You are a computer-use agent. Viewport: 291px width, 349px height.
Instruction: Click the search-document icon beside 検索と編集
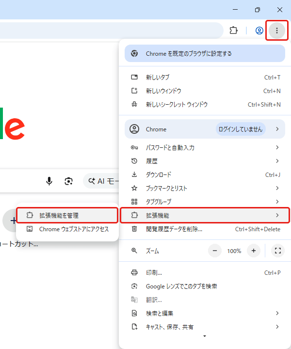[134, 313]
